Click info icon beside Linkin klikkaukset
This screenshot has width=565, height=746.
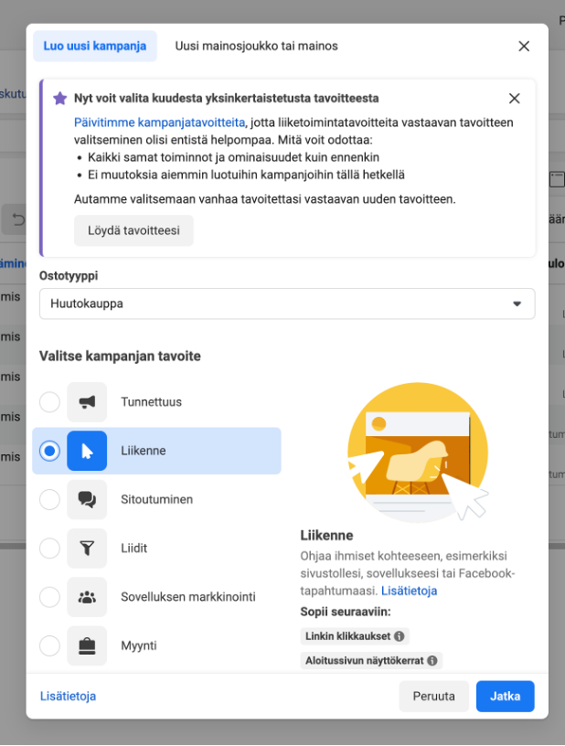(399, 635)
